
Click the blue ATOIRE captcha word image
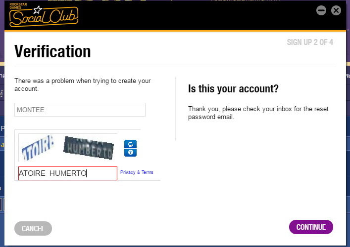coord(38,147)
